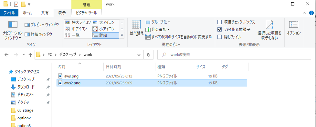This screenshot has height=127, width=316.
Task: Collapse the ribbon with the chevron
Action: [304, 13]
